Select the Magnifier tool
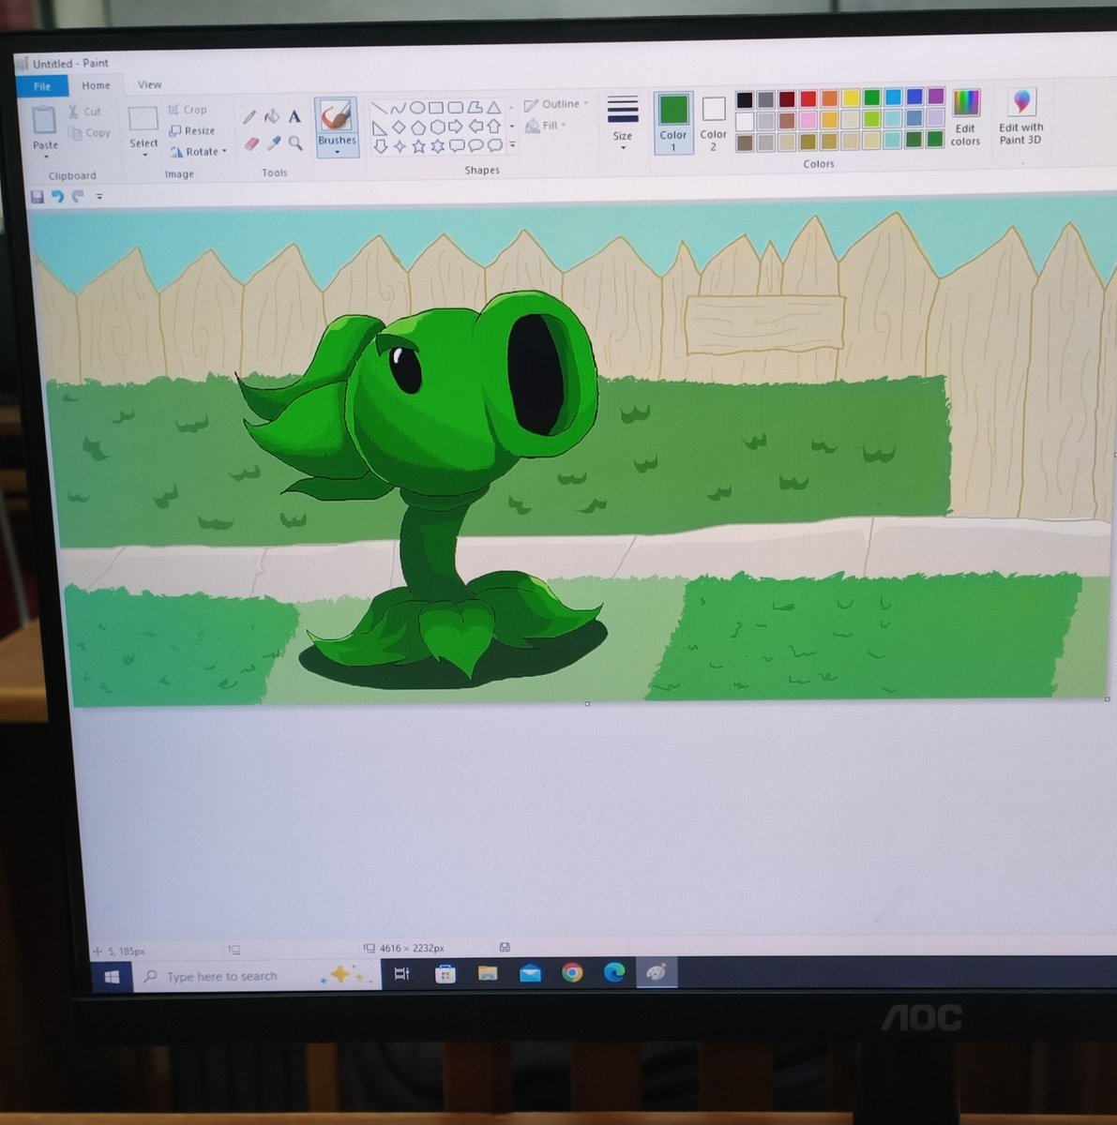The image size is (1117, 1125). (x=295, y=142)
